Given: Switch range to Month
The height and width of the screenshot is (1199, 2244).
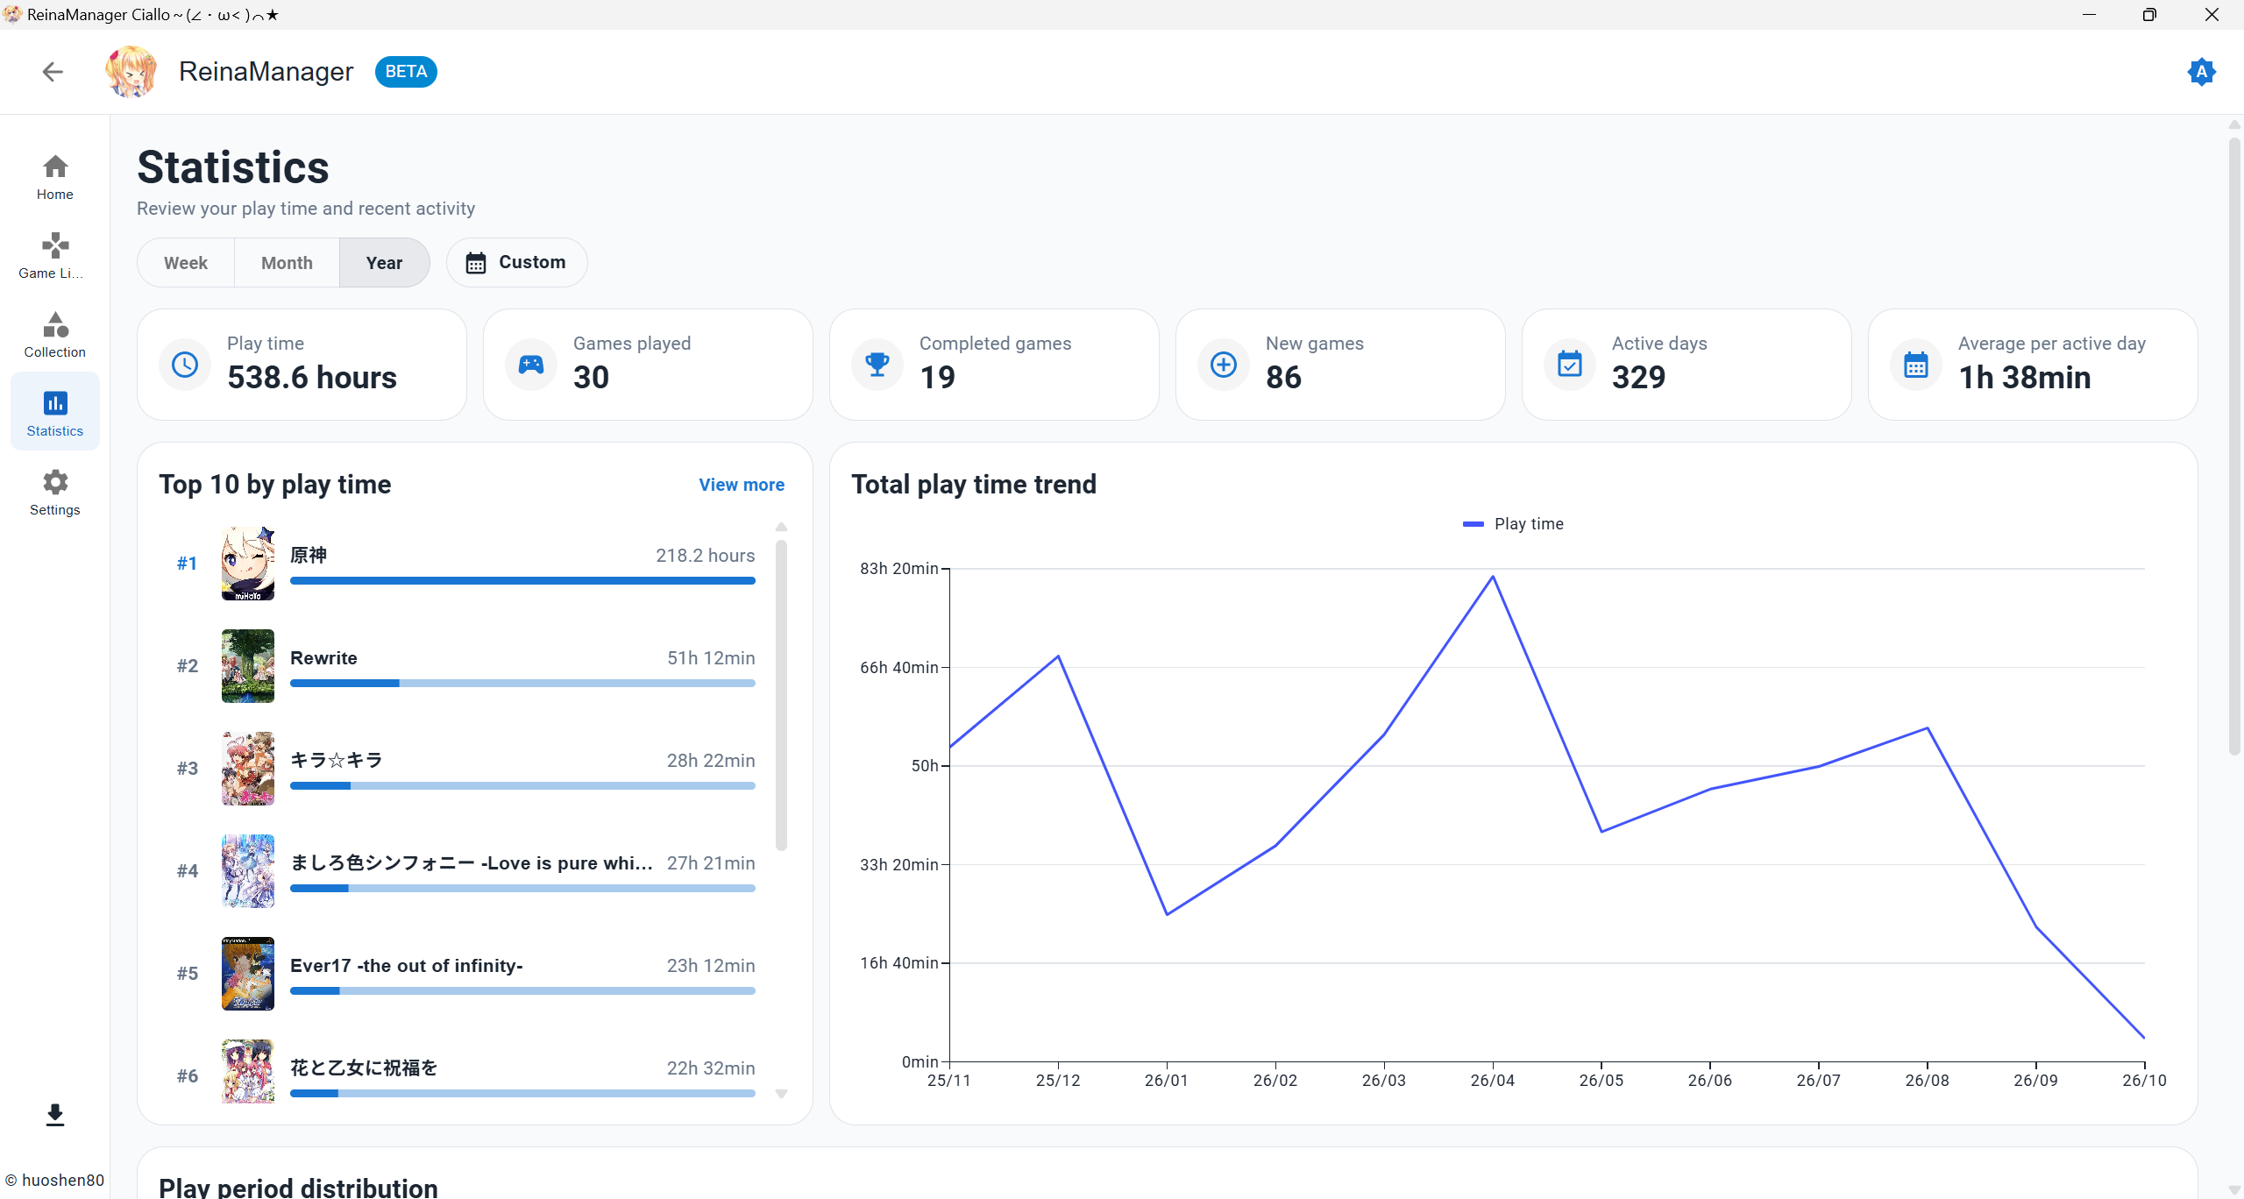Looking at the screenshot, I should (287, 263).
